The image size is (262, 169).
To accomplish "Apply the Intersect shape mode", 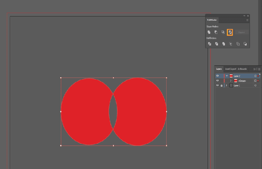I will coord(223,32).
